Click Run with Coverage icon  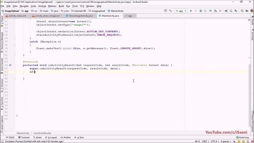coord(206,11)
